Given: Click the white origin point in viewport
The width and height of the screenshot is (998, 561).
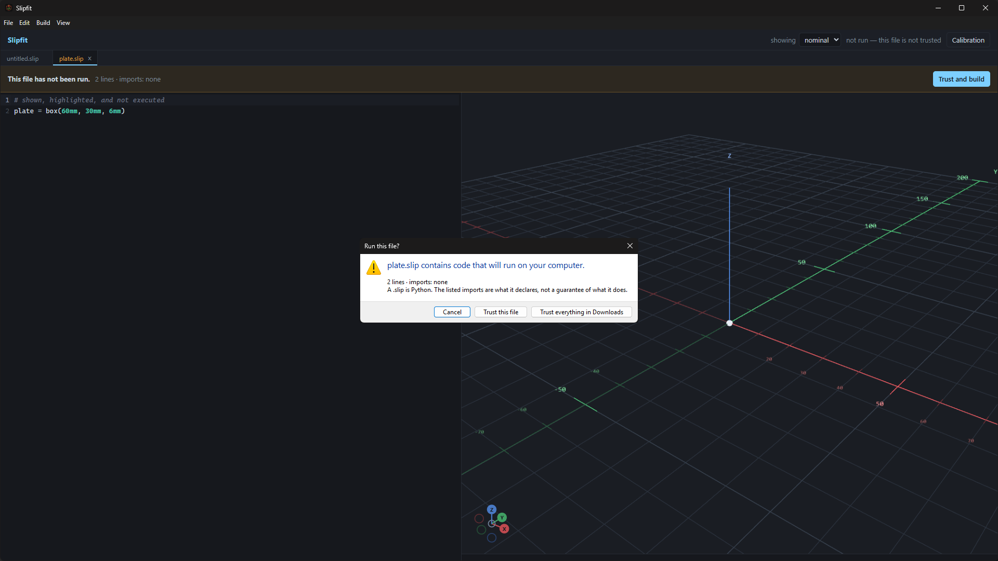Looking at the screenshot, I should [729, 323].
